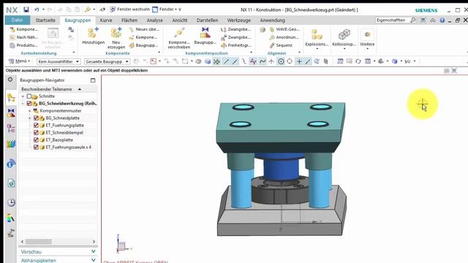This screenshot has height=263, width=468.
Task: Open the Gesamte Baugruppe scope dropdown
Action: pyautogui.click(x=107, y=61)
